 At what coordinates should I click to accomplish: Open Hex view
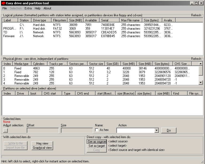pyautogui.click(x=42, y=143)
